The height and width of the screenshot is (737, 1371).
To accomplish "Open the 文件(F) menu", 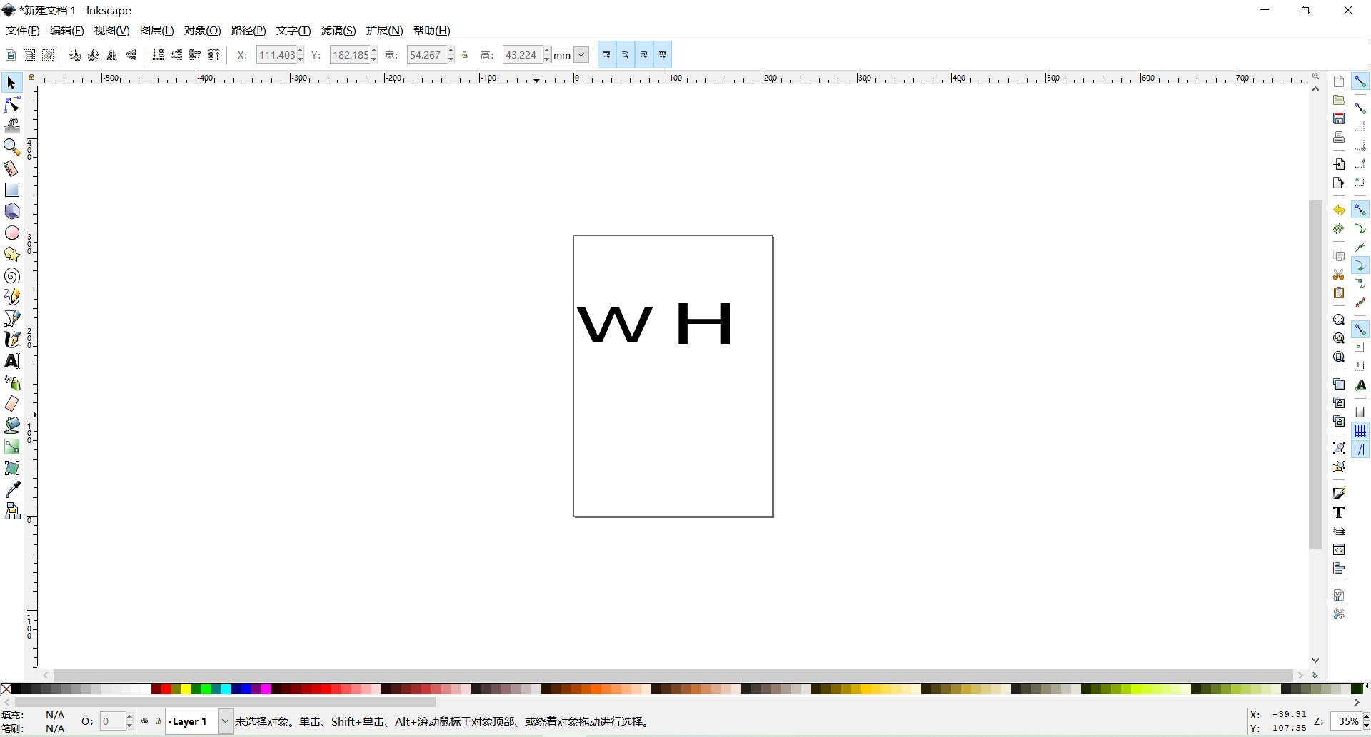I will [x=22, y=31].
